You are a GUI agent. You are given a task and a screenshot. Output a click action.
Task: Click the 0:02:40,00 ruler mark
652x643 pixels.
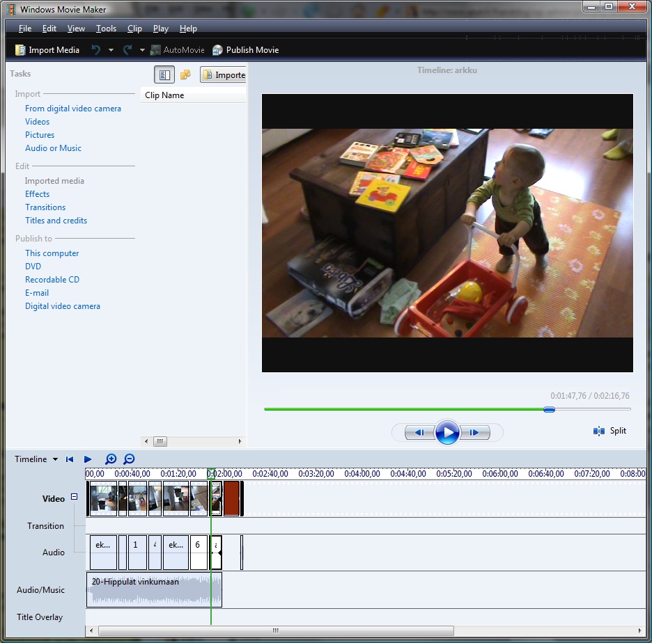pyautogui.click(x=270, y=473)
